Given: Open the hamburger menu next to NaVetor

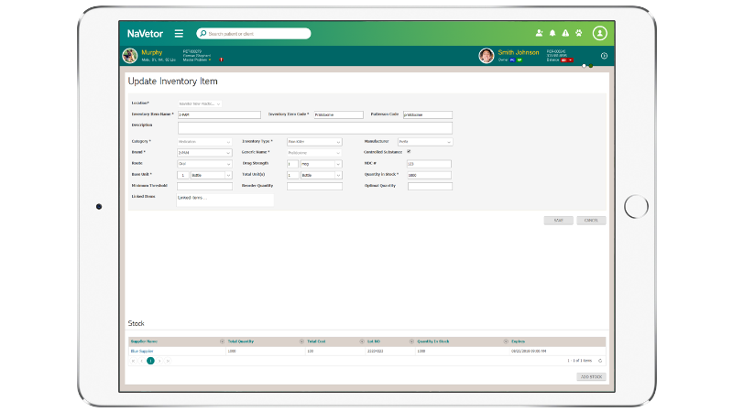Looking at the screenshot, I should [179, 33].
